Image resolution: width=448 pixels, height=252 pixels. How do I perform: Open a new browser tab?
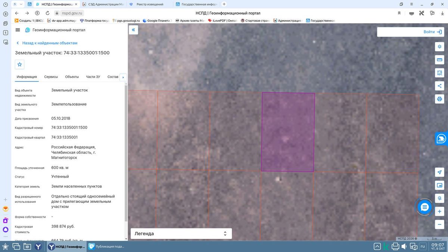224,4
